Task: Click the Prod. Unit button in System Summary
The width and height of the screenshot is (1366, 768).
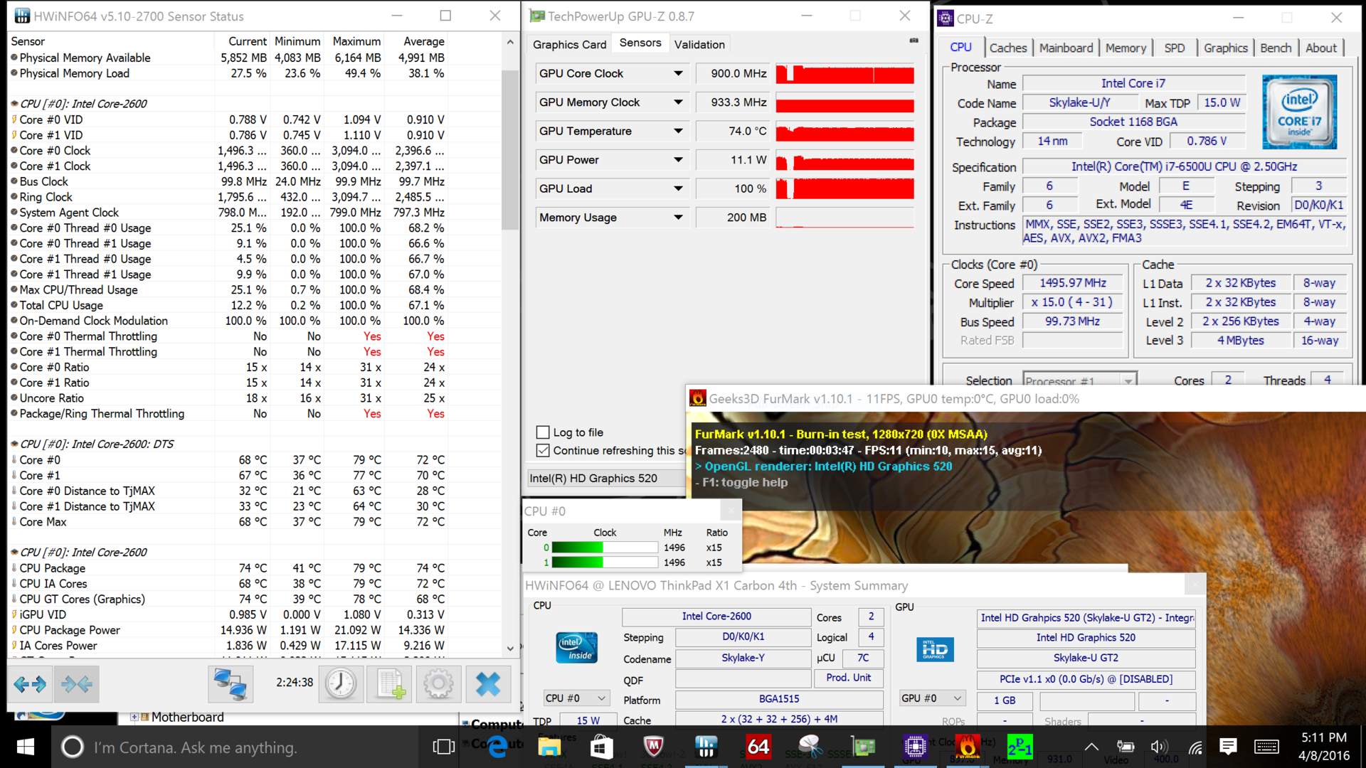Action: tap(848, 678)
